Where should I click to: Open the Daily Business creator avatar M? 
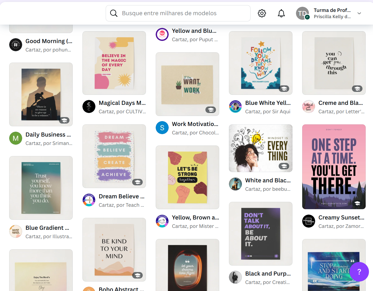pyautogui.click(x=16, y=138)
